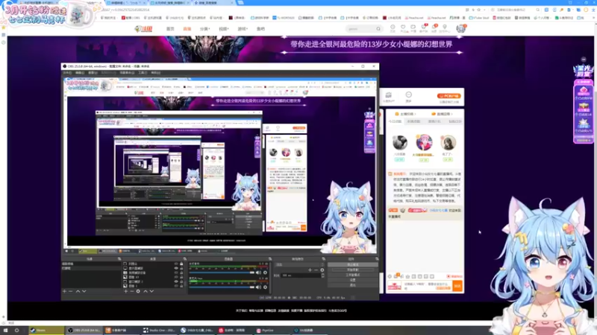Click the transition duration stepper arrows
Viewport: 597px width, 335px height.
(323, 275)
